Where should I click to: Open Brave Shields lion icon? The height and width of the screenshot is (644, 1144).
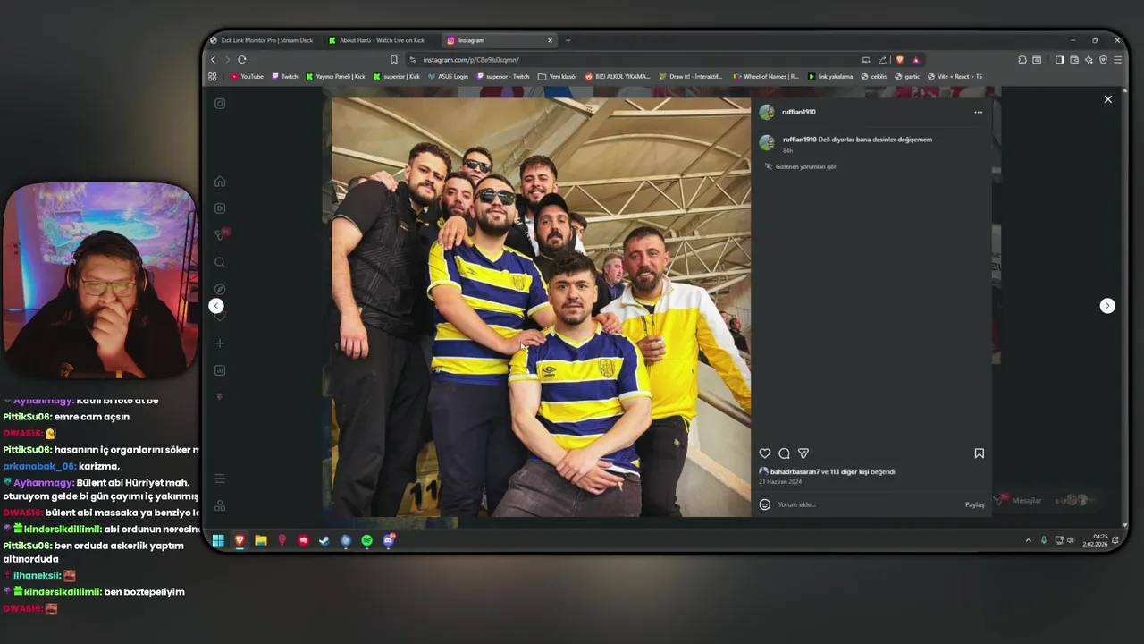(x=899, y=60)
